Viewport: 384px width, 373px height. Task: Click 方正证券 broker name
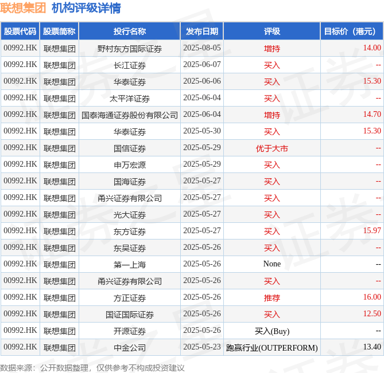click(130, 298)
